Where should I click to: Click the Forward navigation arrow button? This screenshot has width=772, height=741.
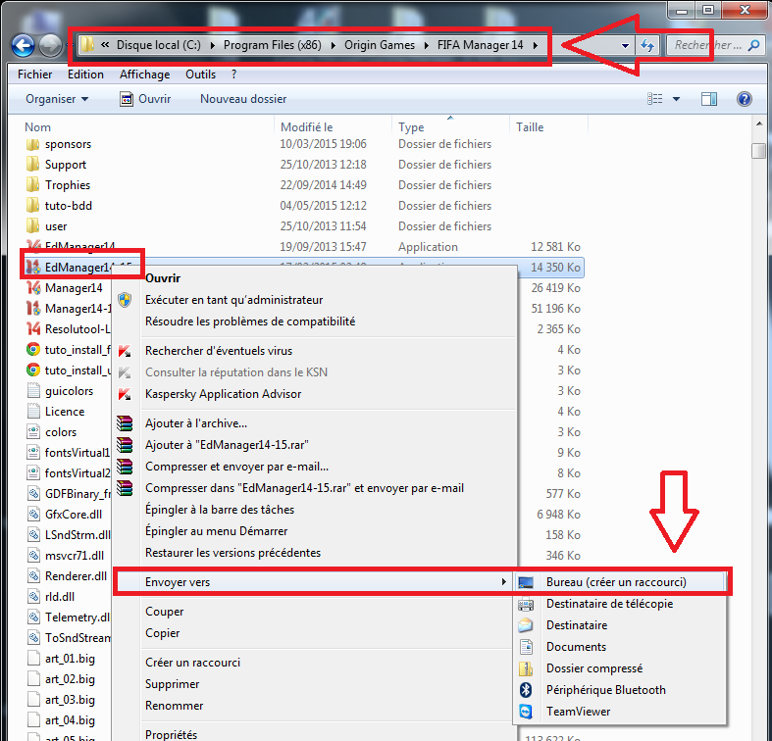click(50, 46)
